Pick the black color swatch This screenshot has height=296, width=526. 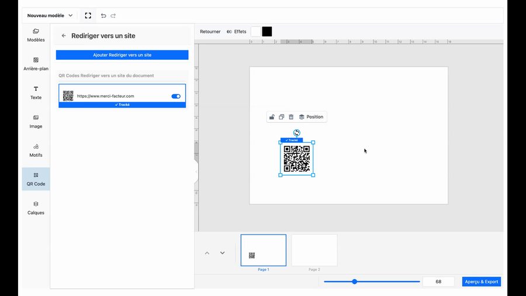(x=267, y=32)
